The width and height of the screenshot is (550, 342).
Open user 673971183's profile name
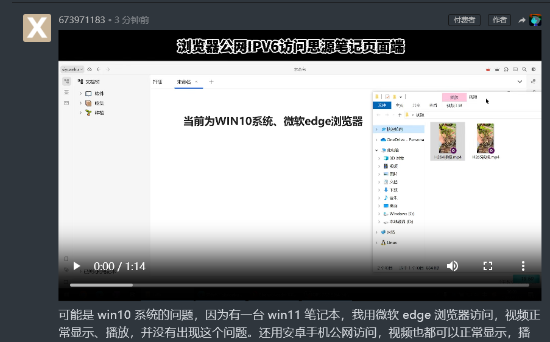(x=82, y=20)
